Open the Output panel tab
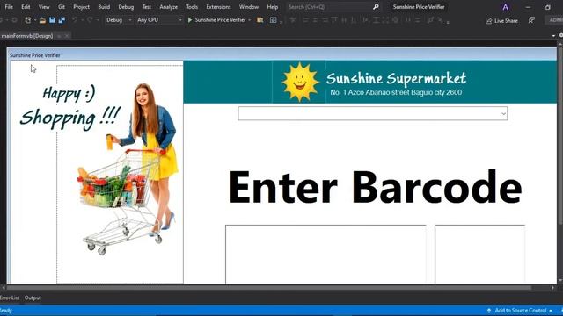 click(x=33, y=298)
